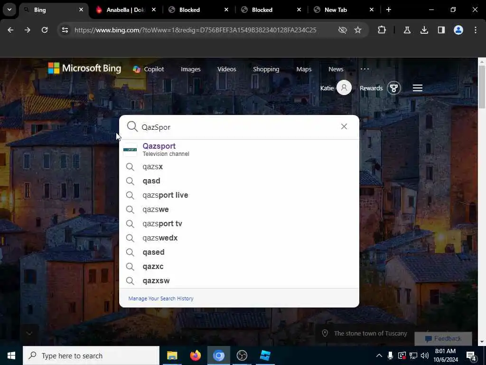This screenshot has height=365, width=486.
Task: Open the browser downloads
Action: click(424, 30)
